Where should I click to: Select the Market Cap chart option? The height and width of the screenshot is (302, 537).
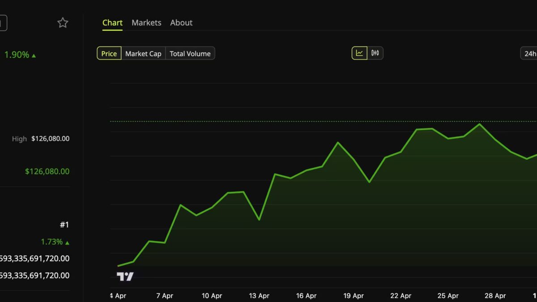(x=143, y=54)
